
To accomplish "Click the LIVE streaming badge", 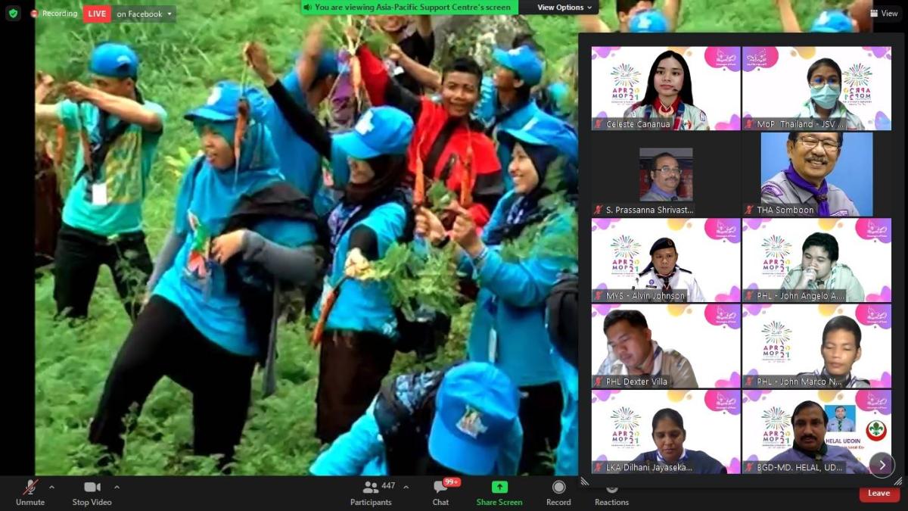I will (96, 13).
